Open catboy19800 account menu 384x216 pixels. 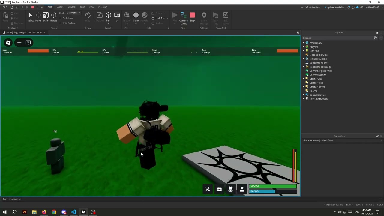point(372,7)
